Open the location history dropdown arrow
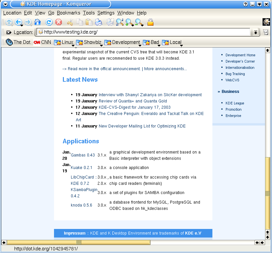The height and width of the screenshot is (253, 272). [256, 32]
